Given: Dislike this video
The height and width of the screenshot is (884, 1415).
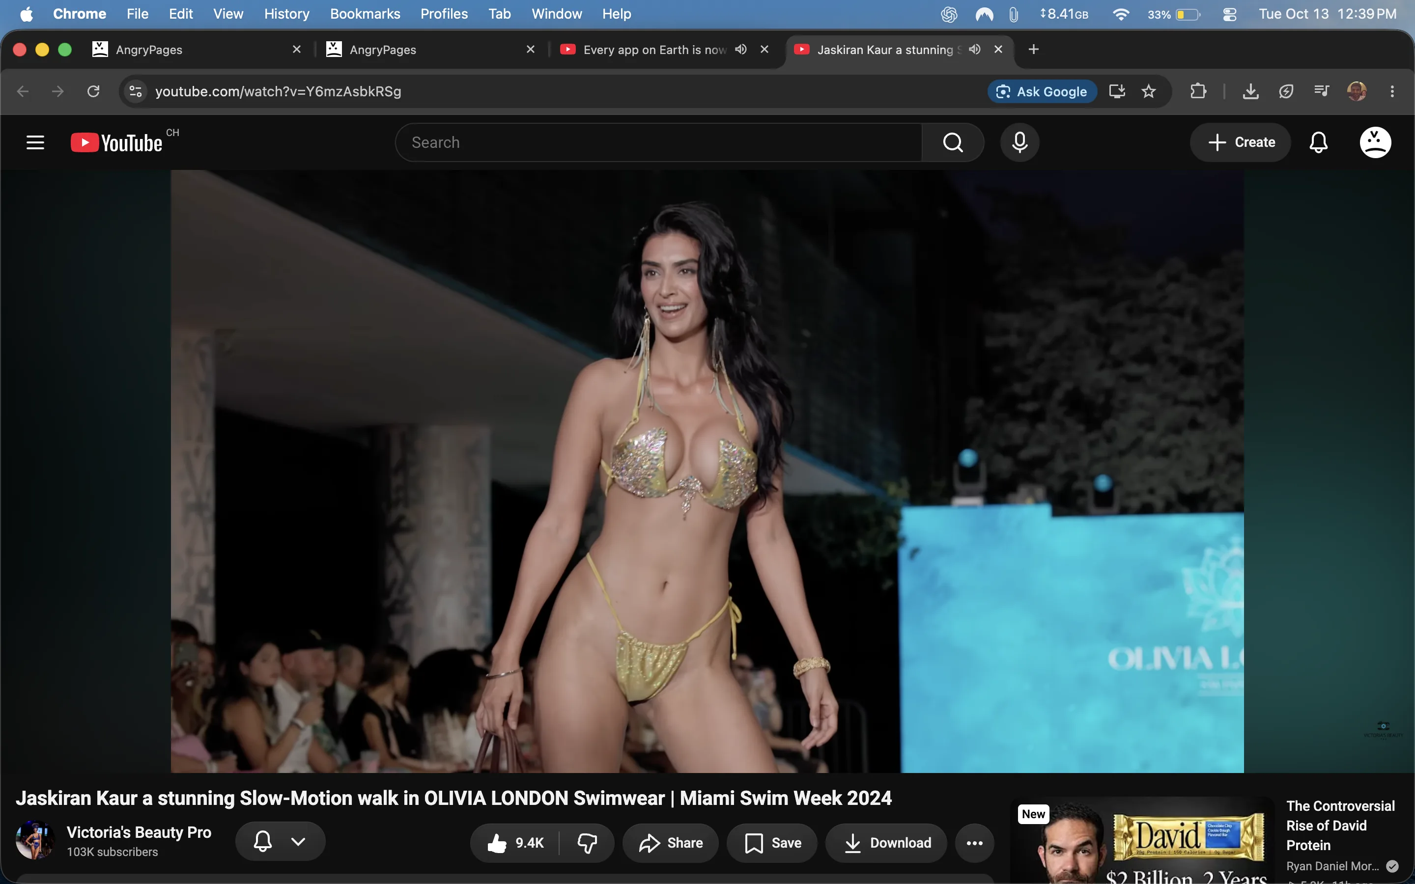Looking at the screenshot, I should tap(587, 842).
